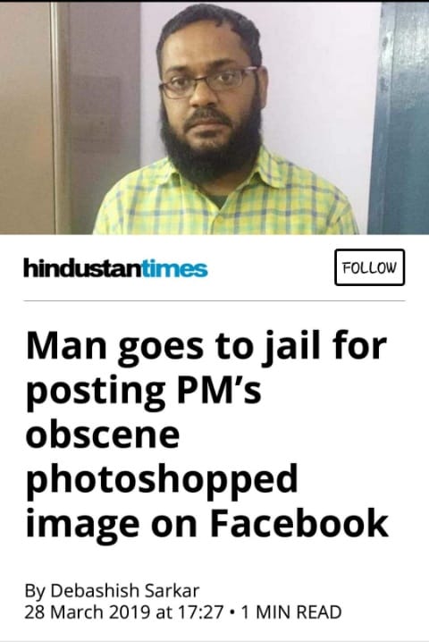Image resolution: width=429 pixels, height=642 pixels.
Task: Select the word "obscene" in the headline
Action: click(x=103, y=434)
